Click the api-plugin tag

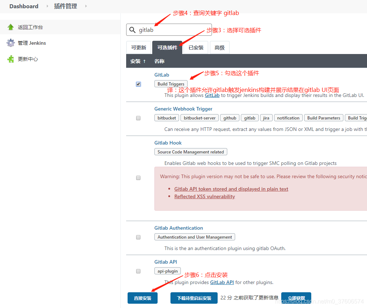(168, 271)
